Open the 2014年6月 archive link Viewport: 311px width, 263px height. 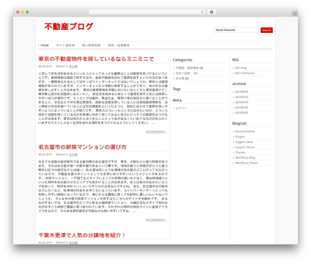pos(241,97)
